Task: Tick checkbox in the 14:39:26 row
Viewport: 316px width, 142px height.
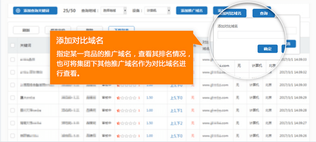Action: pos(13,136)
